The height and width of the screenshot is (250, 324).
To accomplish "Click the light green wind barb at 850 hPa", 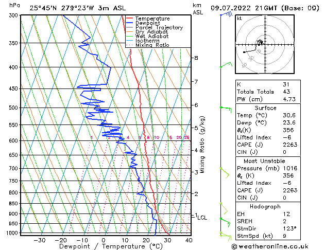I will [x=224, y=208].
